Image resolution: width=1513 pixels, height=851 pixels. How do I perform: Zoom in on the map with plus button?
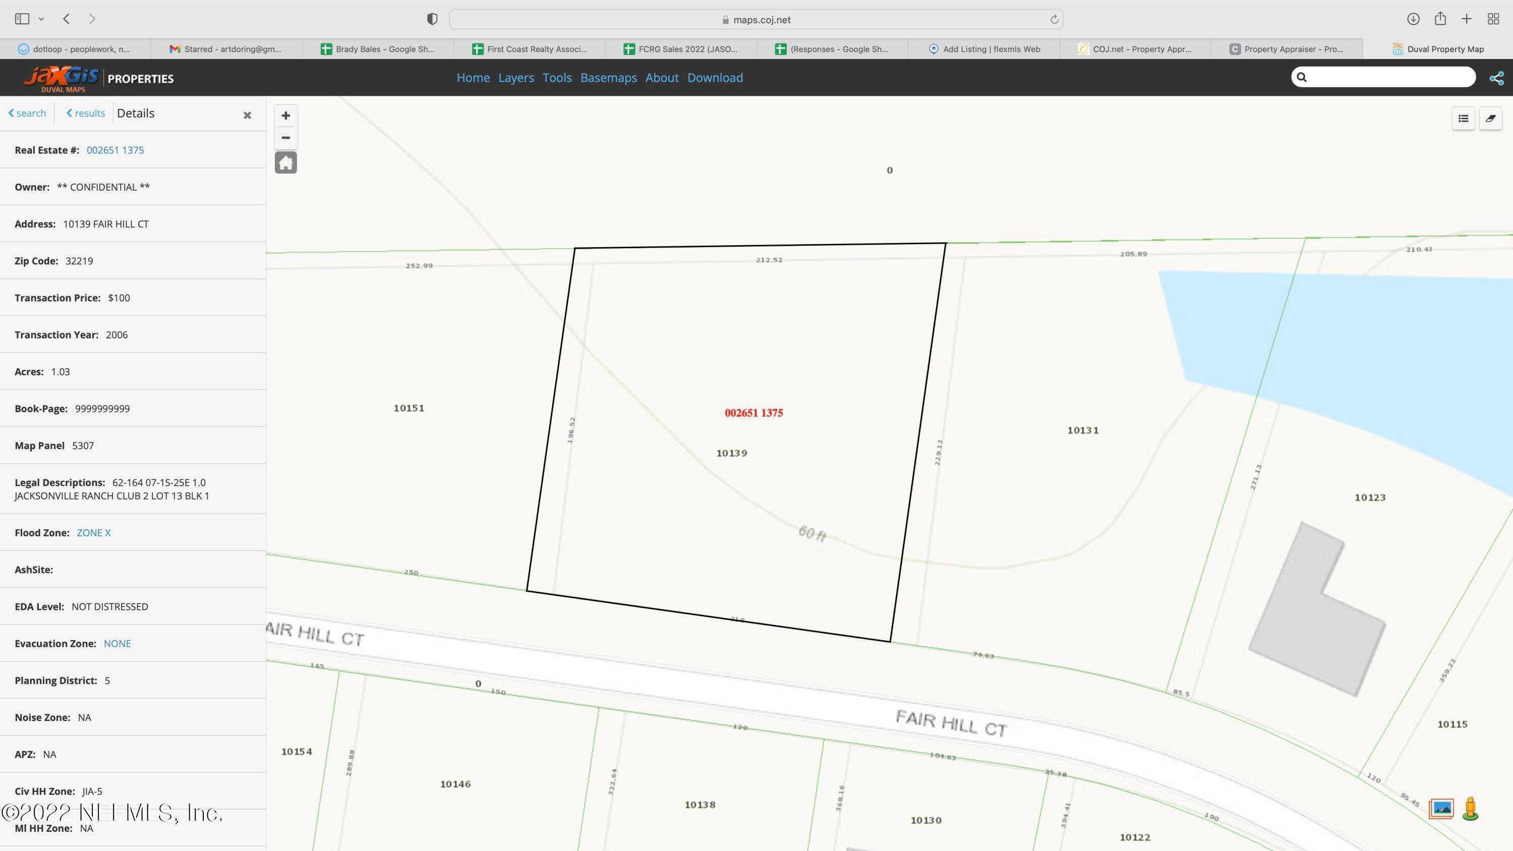pos(285,116)
